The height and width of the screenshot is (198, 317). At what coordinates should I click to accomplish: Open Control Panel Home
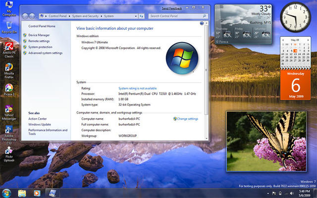click(42, 26)
